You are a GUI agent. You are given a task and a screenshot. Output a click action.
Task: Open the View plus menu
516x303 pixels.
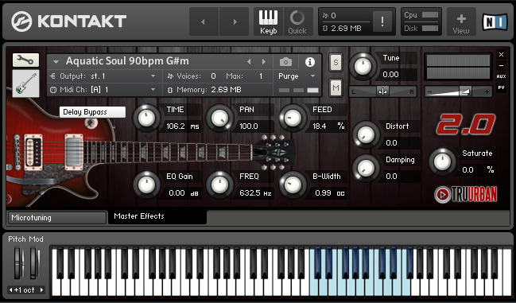point(461,21)
